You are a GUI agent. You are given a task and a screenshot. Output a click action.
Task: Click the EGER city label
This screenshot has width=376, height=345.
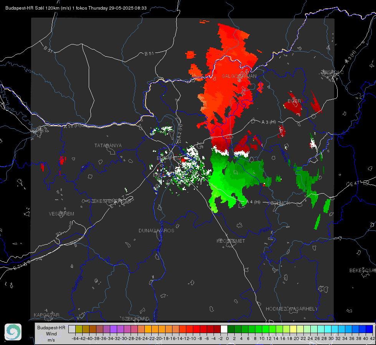click(x=294, y=101)
